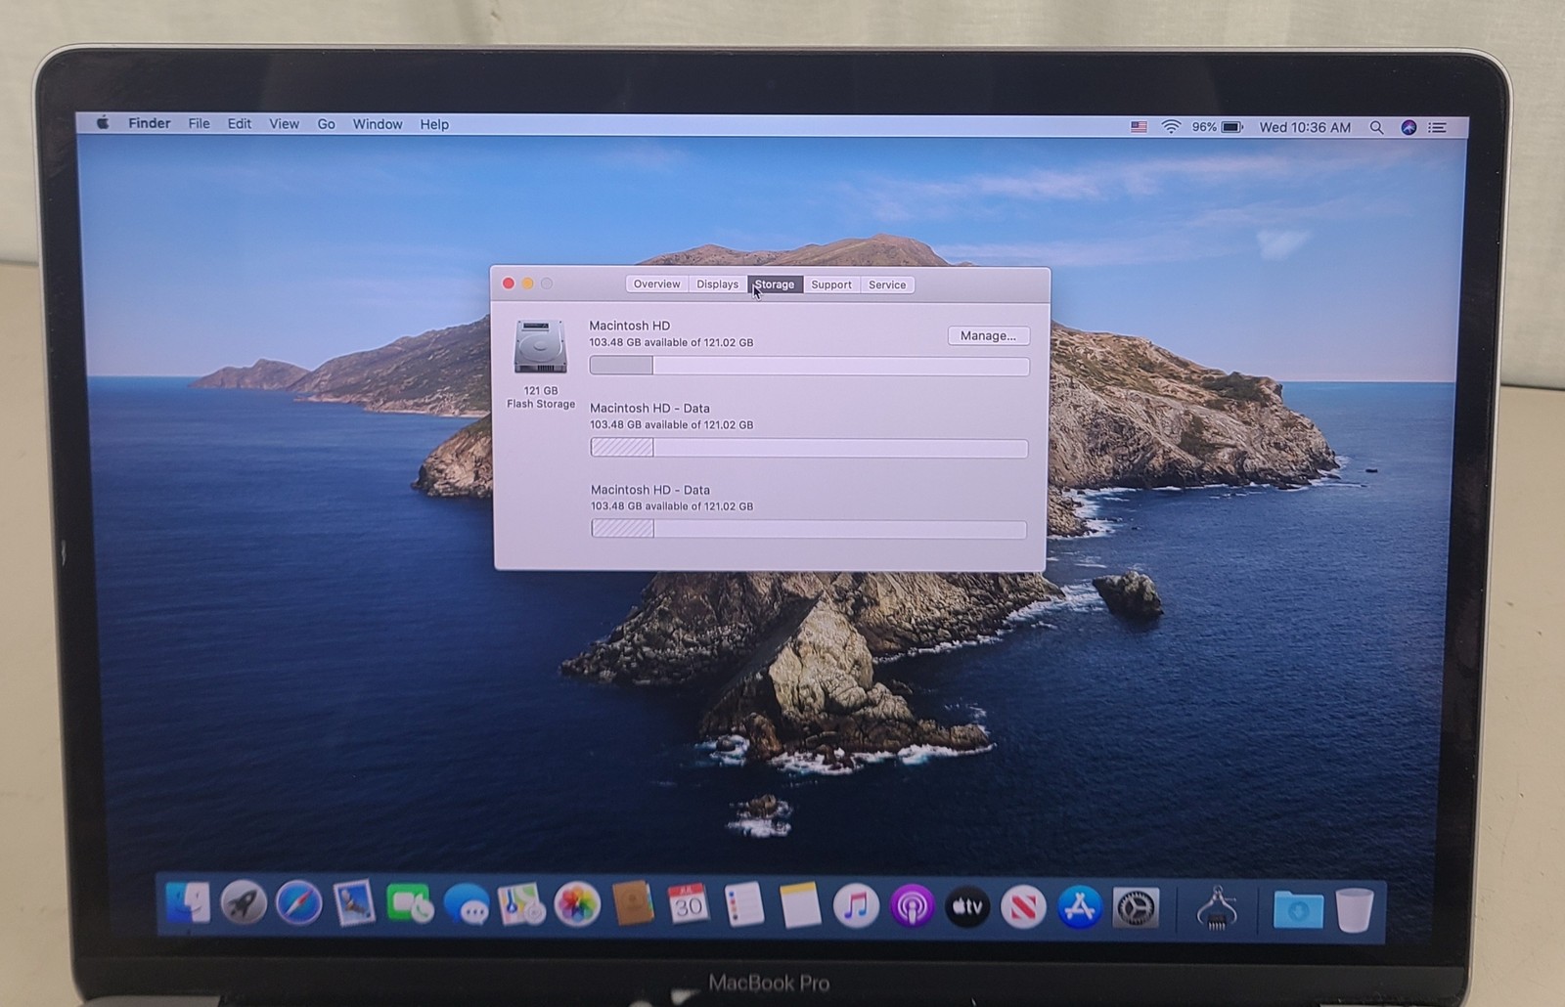Click the 121 GB Flash Storage label
The height and width of the screenshot is (1007, 1565).
pos(541,397)
